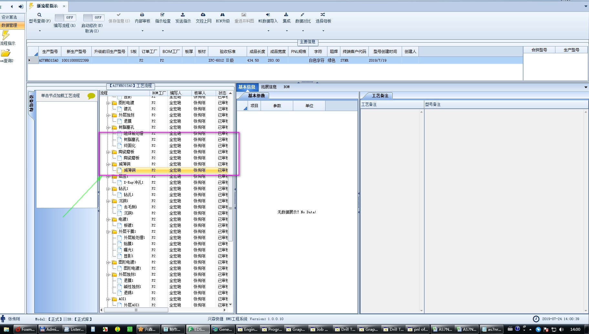Open 流程指示 lightning icon in sidebar

[5, 35]
